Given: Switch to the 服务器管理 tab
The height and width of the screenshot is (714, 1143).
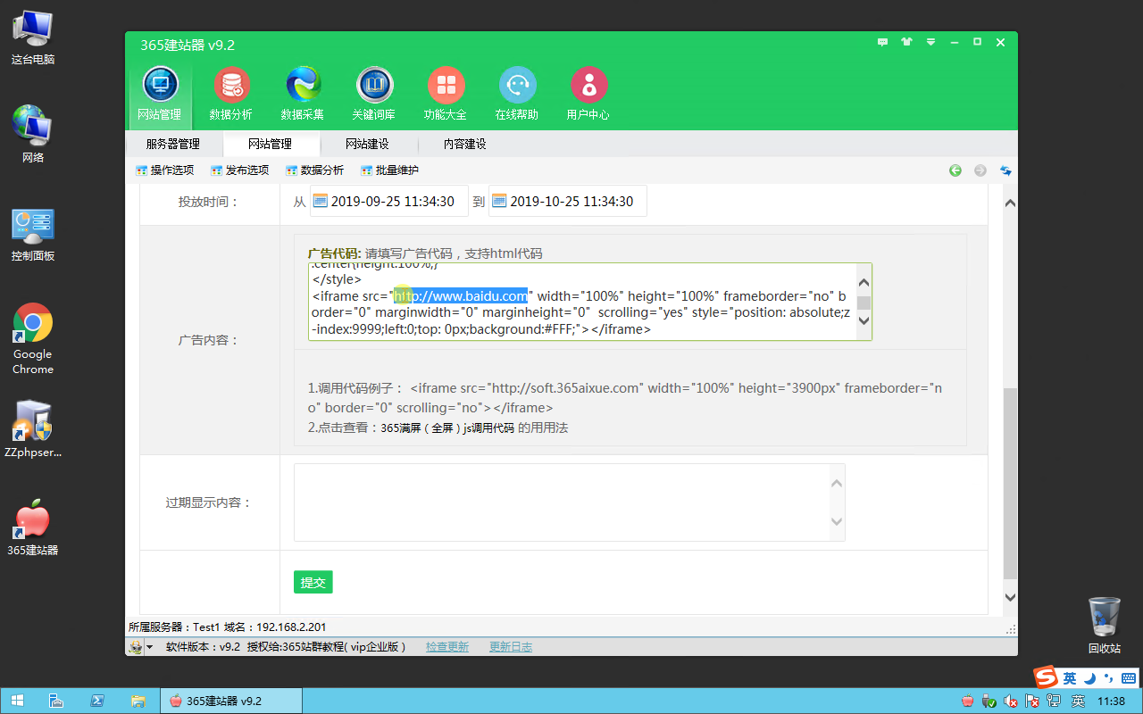Looking at the screenshot, I should pyautogui.click(x=173, y=144).
